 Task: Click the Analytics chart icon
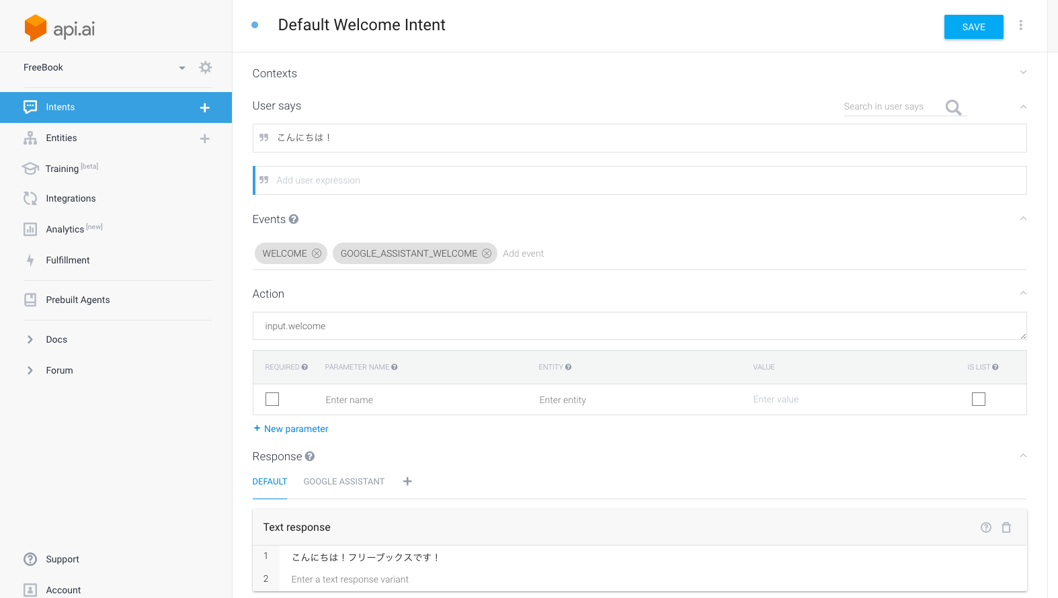(30, 229)
